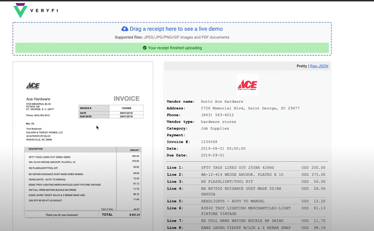Screen dimensions: 374x231
Task: Select category value 'Job Supplies'
Action: coord(214,128)
